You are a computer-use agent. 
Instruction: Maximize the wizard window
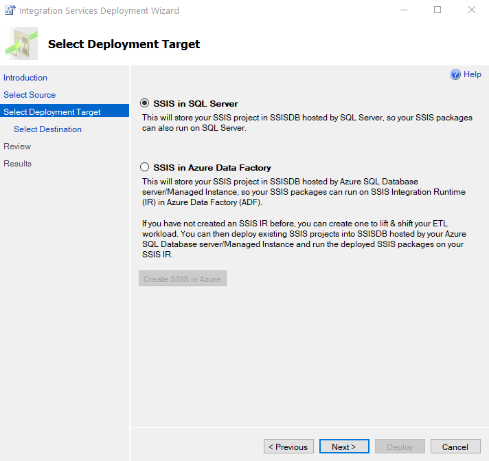click(437, 10)
